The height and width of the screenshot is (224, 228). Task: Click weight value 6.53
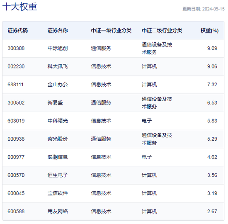point(212,103)
